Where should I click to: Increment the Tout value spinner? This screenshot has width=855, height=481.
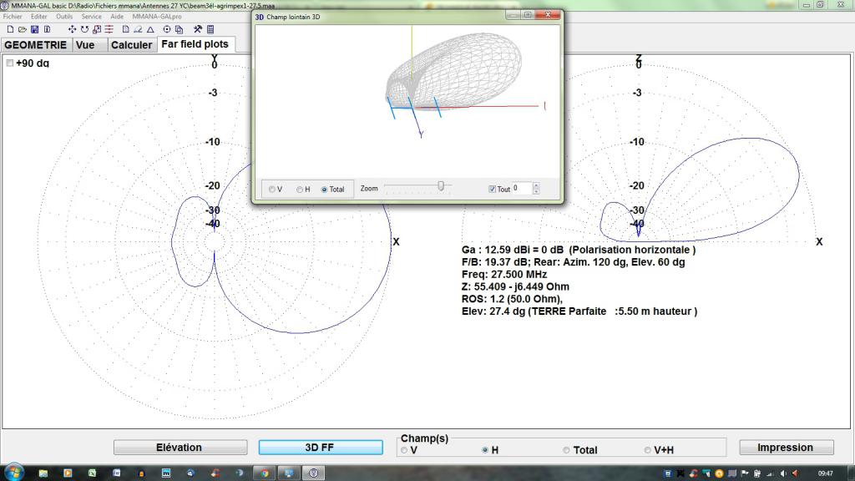(x=537, y=185)
